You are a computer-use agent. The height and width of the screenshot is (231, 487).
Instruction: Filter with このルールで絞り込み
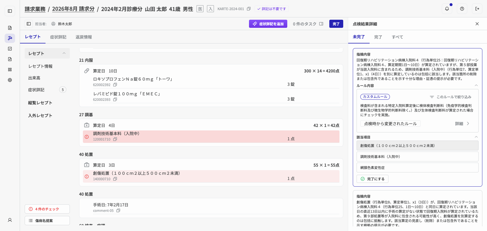coord(450,97)
